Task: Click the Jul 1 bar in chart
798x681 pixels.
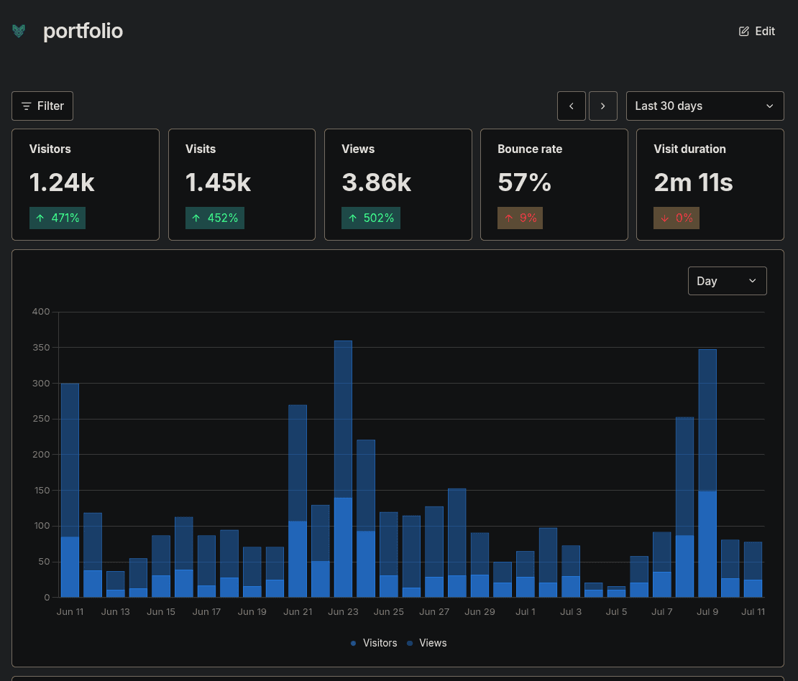Action: coord(526,574)
